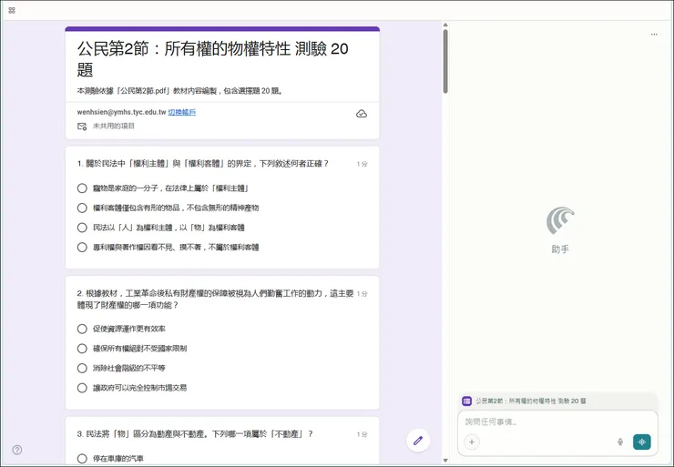Click the 未共用的項目 label
Image resolution: width=674 pixels, height=467 pixels.
click(114, 127)
